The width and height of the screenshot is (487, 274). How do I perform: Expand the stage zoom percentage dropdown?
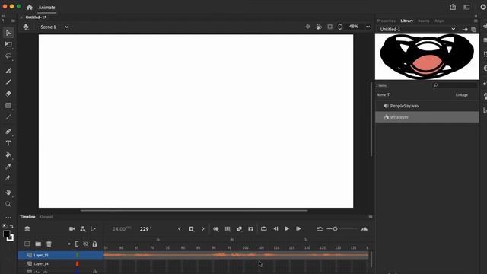click(368, 27)
